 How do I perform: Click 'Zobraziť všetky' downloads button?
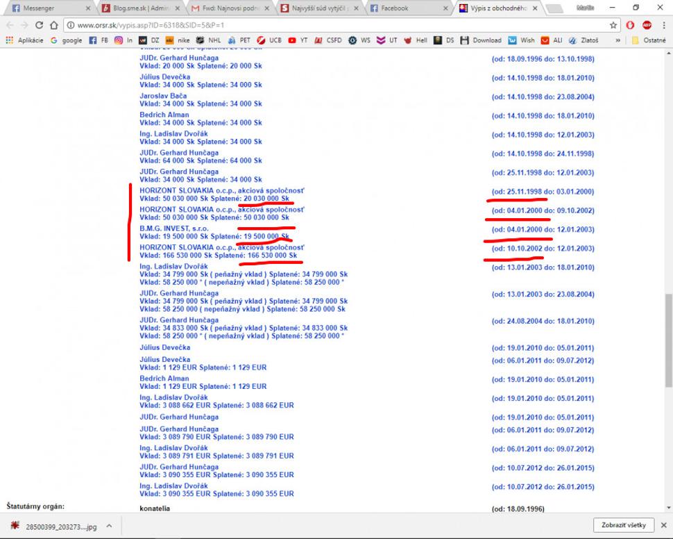coord(624,525)
